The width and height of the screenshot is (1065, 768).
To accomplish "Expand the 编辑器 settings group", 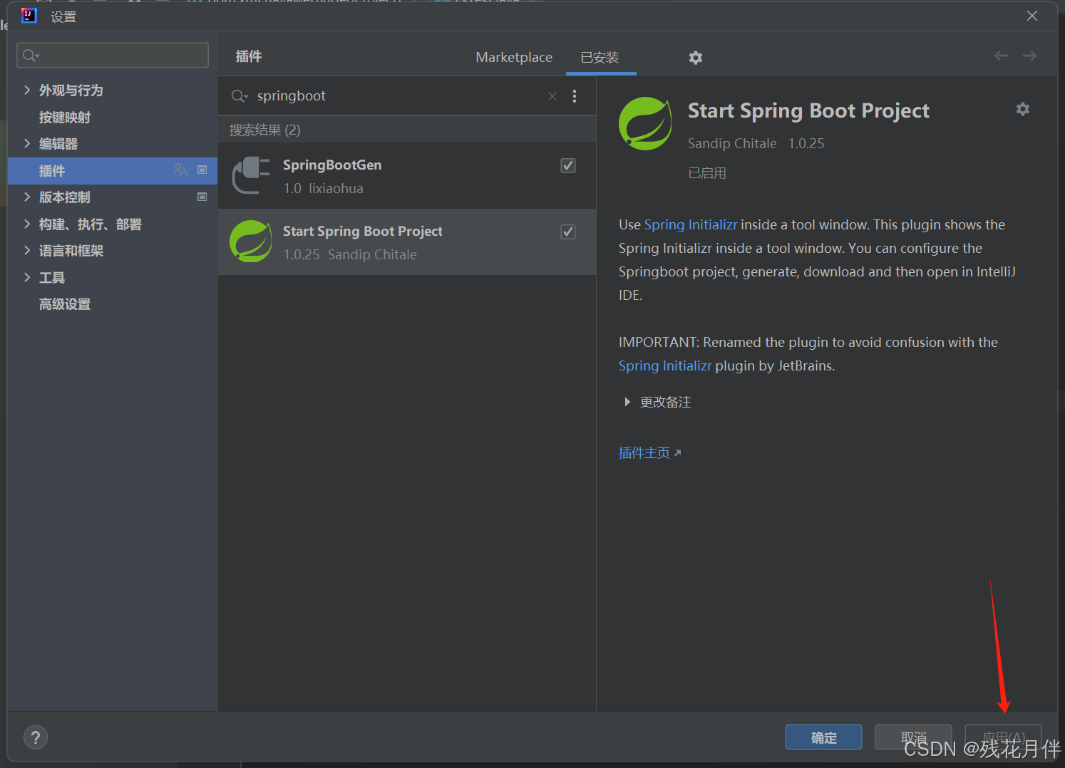I will pos(27,143).
